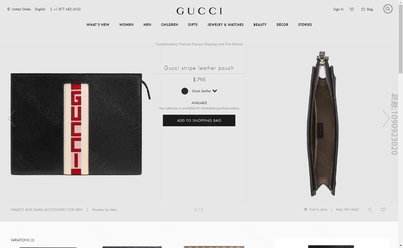Image resolution: width=403 pixels, height=248 pixels.
Task: Click the share icon below product
Action: point(370,209)
